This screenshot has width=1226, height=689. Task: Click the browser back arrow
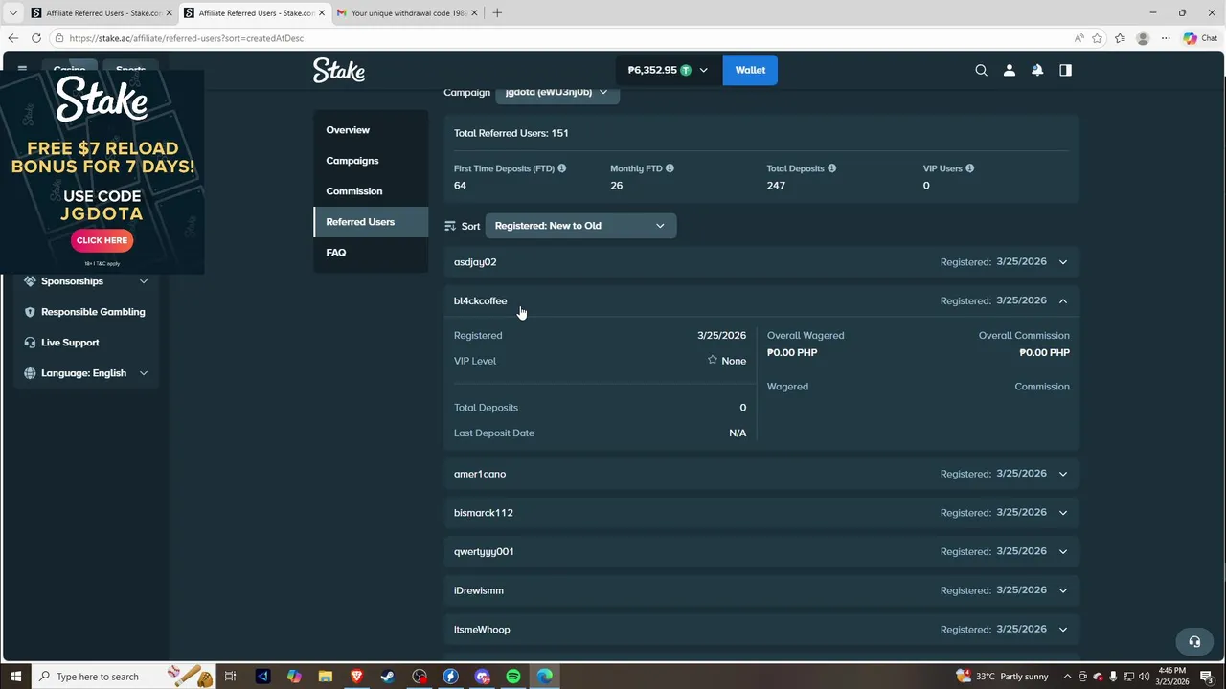12,38
